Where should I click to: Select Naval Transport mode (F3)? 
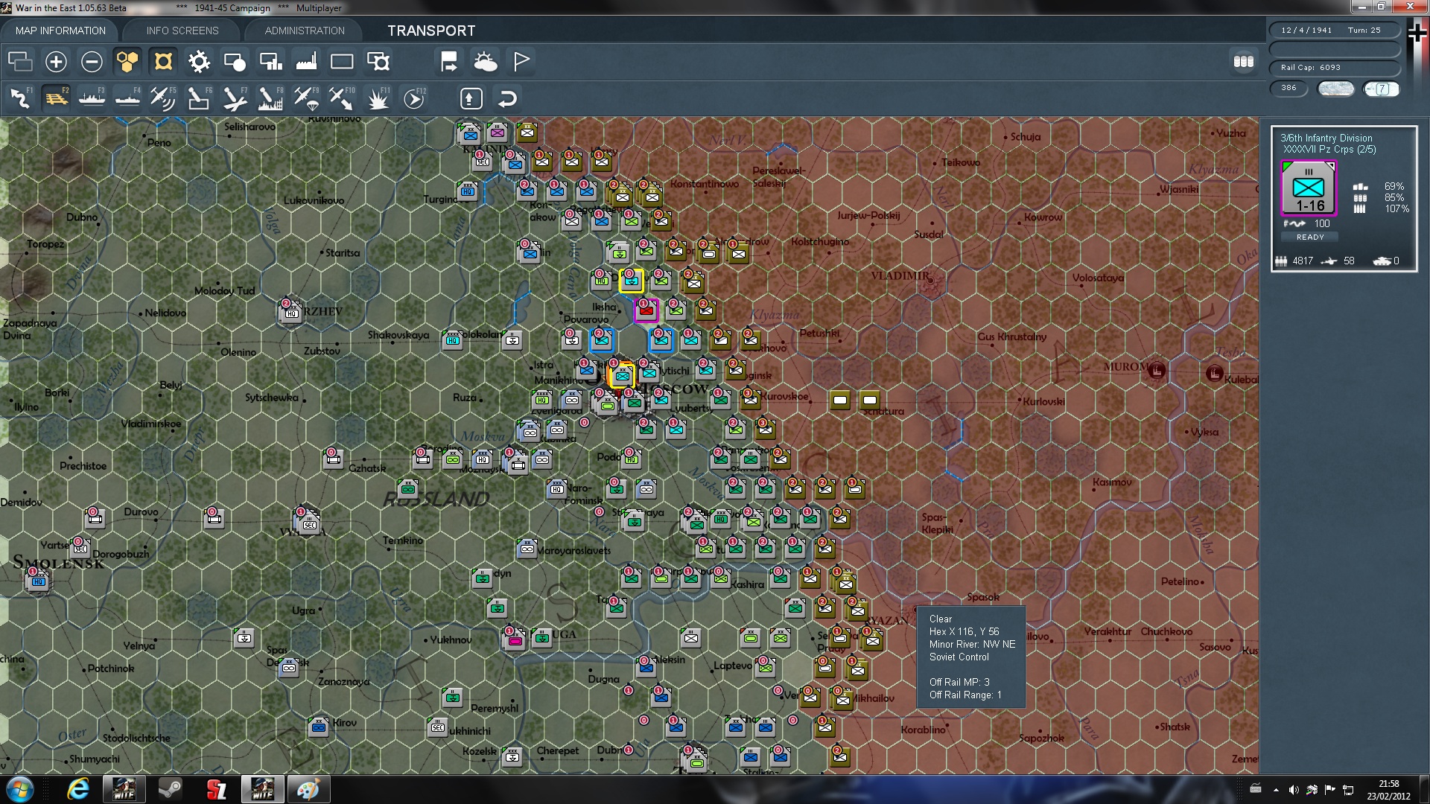coord(92,98)
